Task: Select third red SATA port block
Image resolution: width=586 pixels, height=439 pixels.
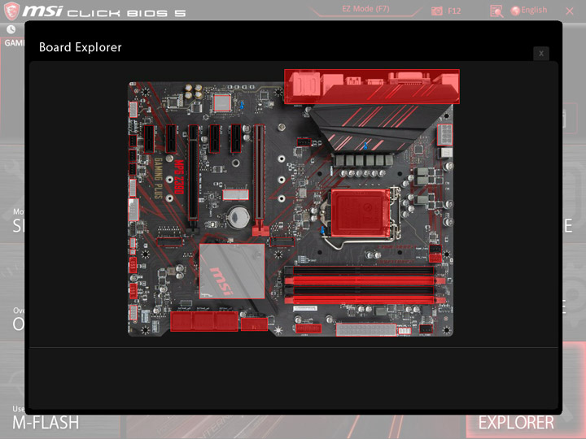Action: pyautogui.click(x=226, y=321)
